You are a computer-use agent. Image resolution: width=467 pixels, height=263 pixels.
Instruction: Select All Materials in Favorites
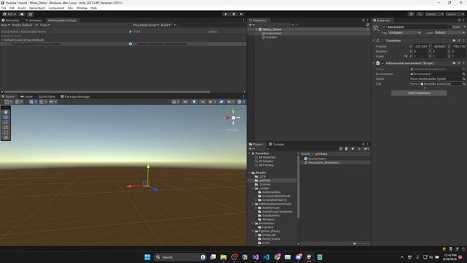265,157
